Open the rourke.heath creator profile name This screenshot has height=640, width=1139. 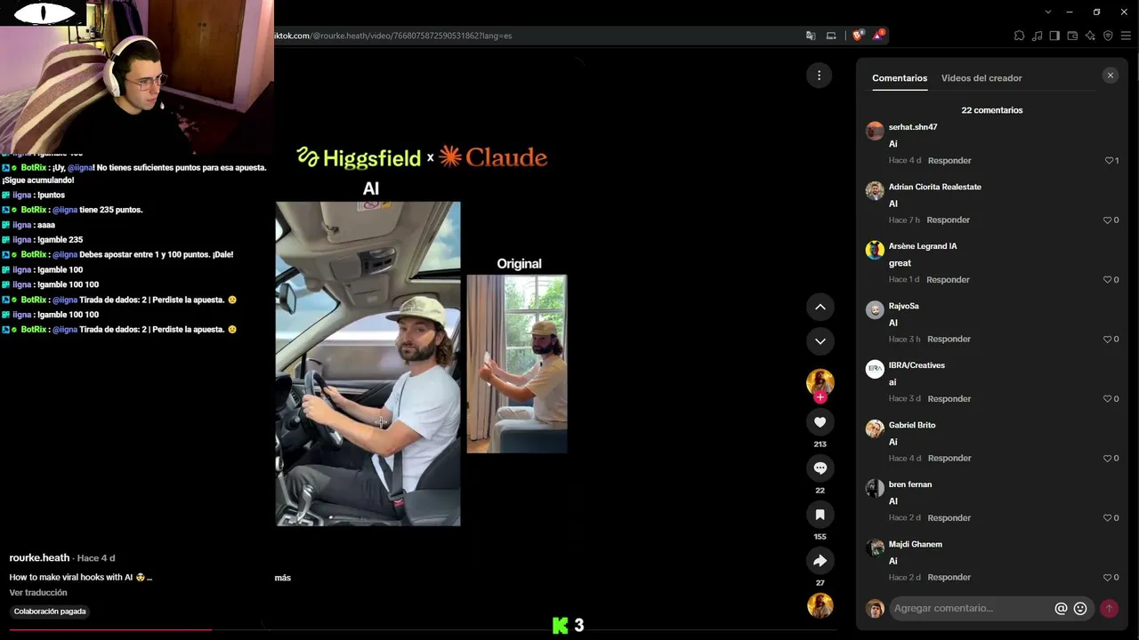point(39,558)
